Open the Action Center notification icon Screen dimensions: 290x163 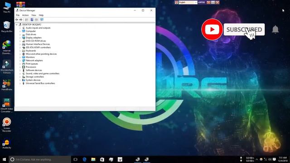click(274, 159)
